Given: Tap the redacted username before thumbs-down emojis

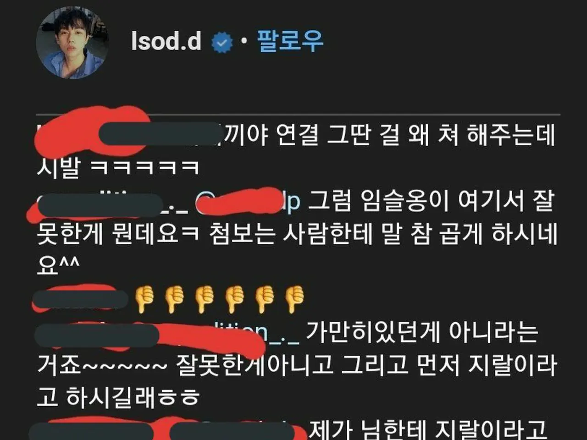Looking at the screenshot, I should (80, 298).
